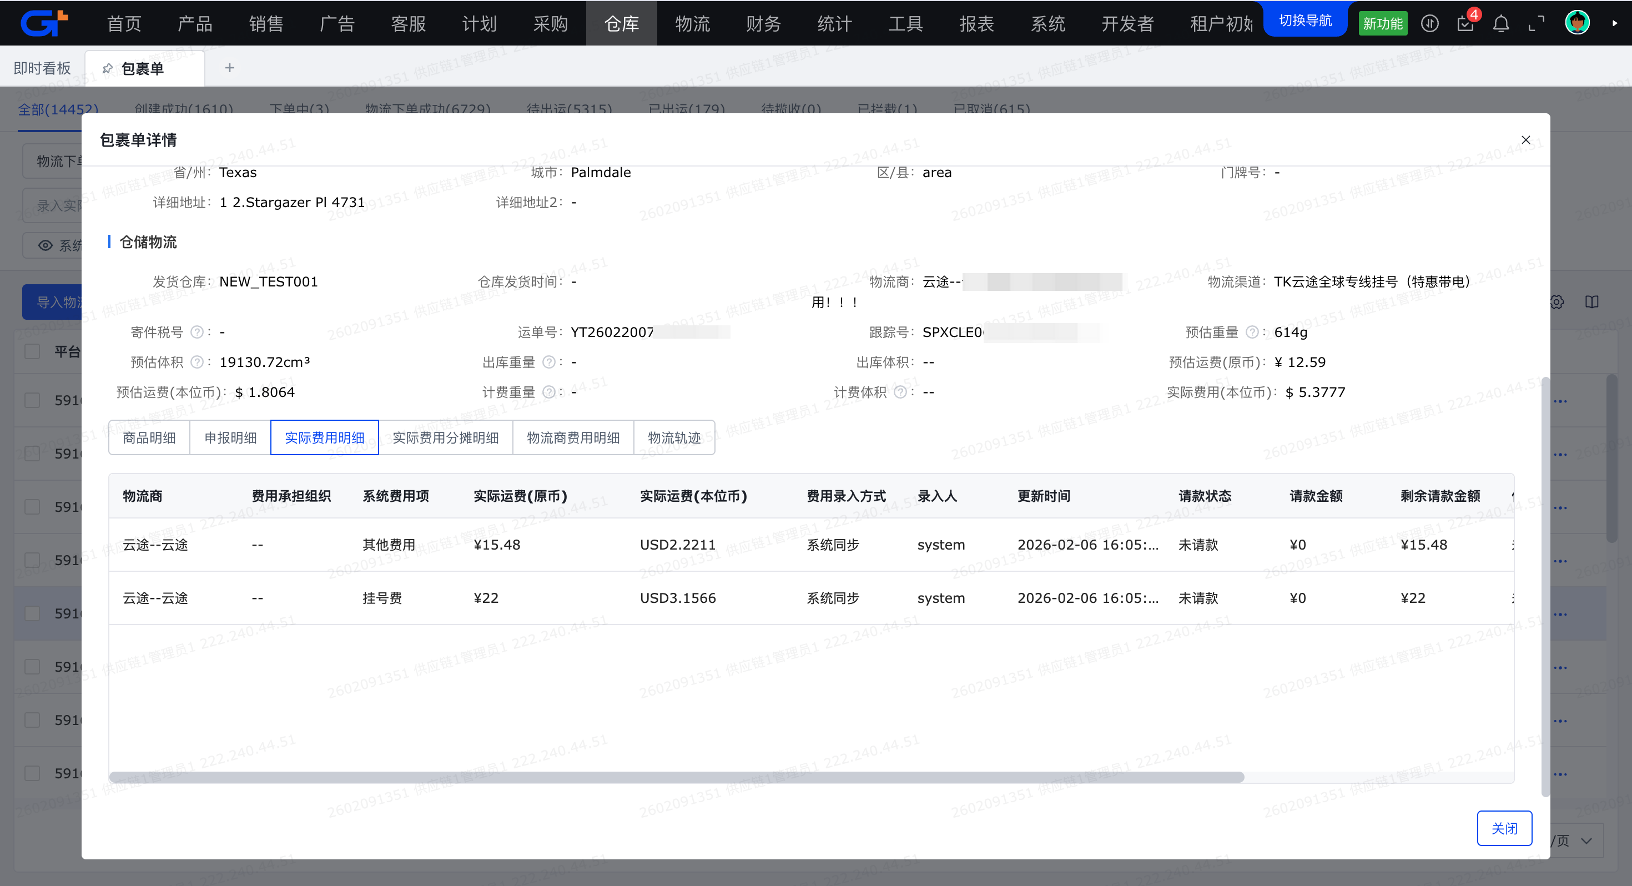This screenshot has width=1632, height=886.
Task: Click the notification bell icon
Action: click(1501, 24)
